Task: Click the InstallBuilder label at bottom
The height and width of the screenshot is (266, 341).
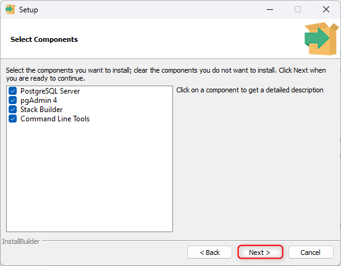Action: pos(21,241)
